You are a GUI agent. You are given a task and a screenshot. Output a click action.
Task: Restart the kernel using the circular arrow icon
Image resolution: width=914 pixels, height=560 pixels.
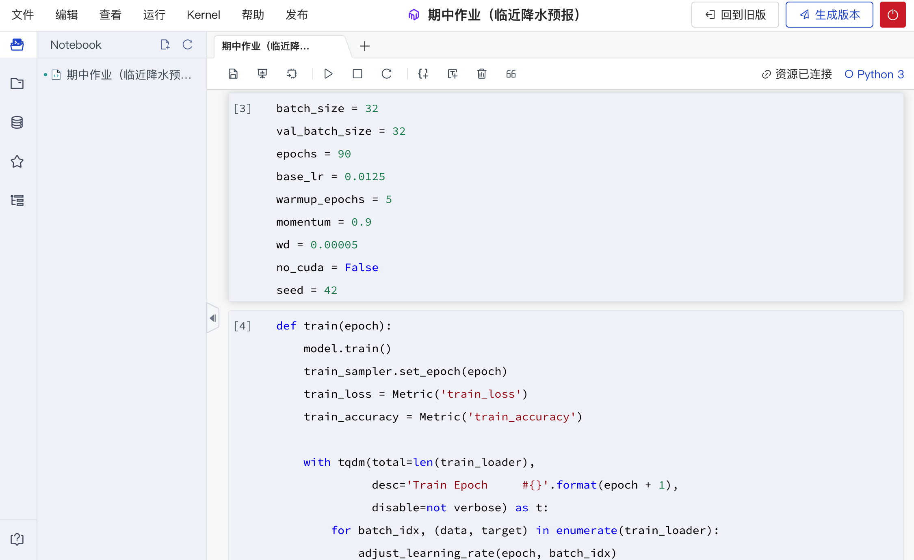click(x=386, y=74)
